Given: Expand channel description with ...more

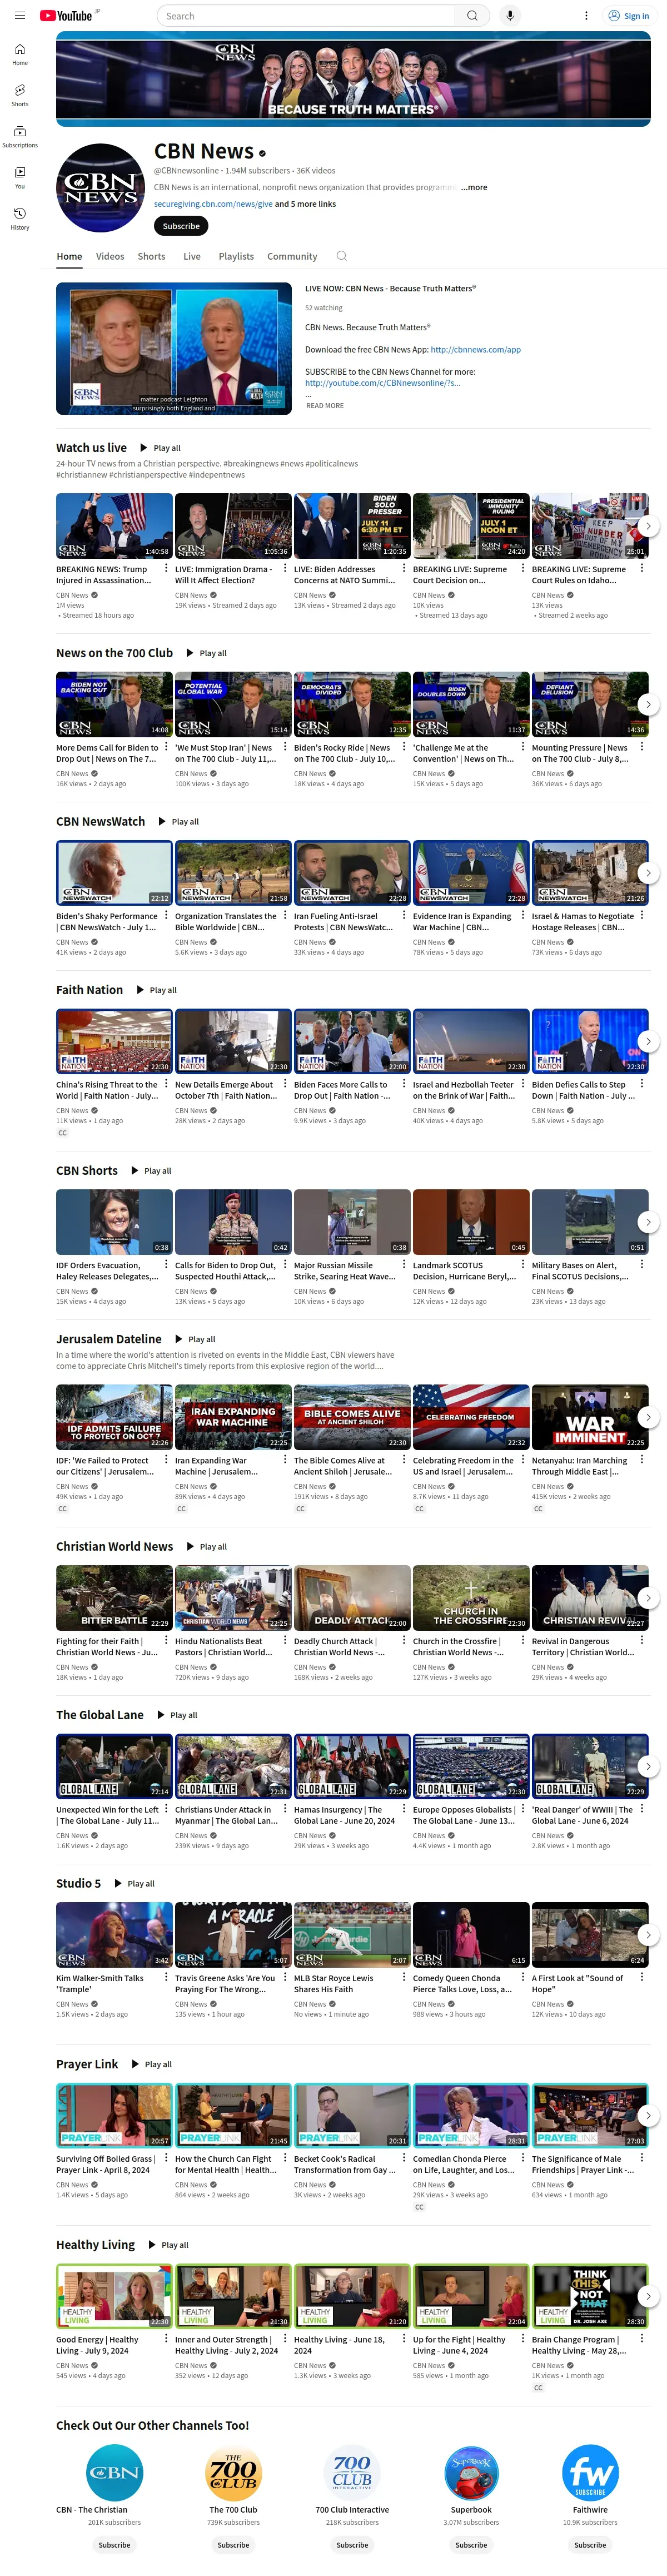Looking at the screenshot, I should point(474,187).
